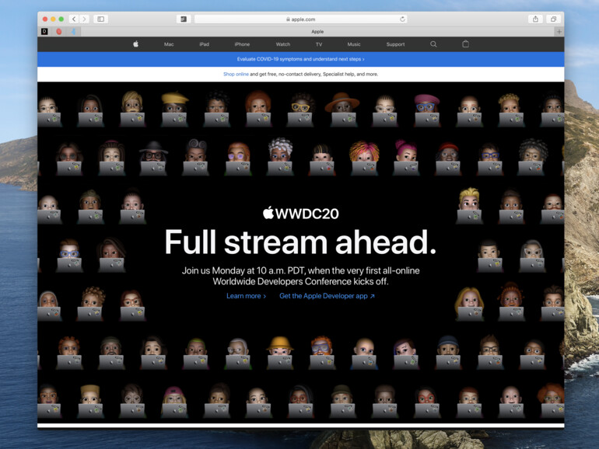Click the lock icon beside apple.com

288,19
